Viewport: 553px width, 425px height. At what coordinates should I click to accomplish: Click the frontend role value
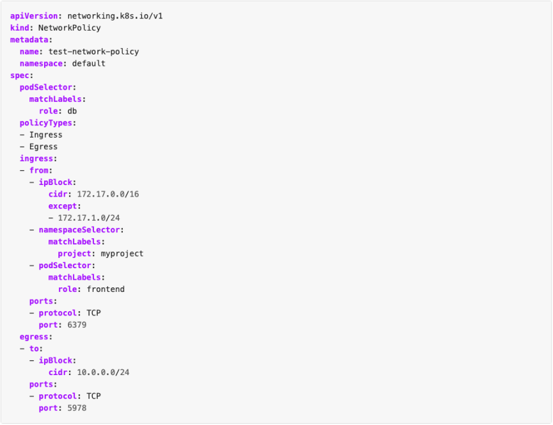[x=106, y=289]
